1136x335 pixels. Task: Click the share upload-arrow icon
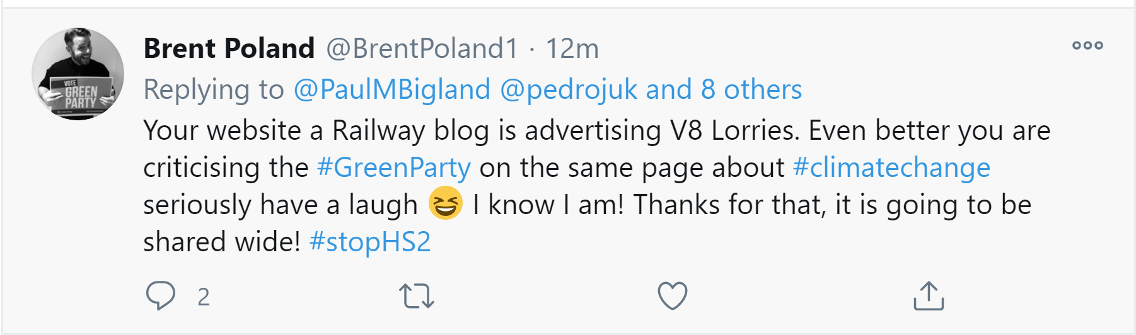pos(929,295)
